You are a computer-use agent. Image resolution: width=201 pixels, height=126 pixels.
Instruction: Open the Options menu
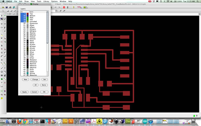pos(54,1)
